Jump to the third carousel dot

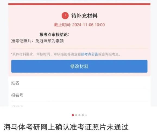pyautogui.click(x=79, y=115)
